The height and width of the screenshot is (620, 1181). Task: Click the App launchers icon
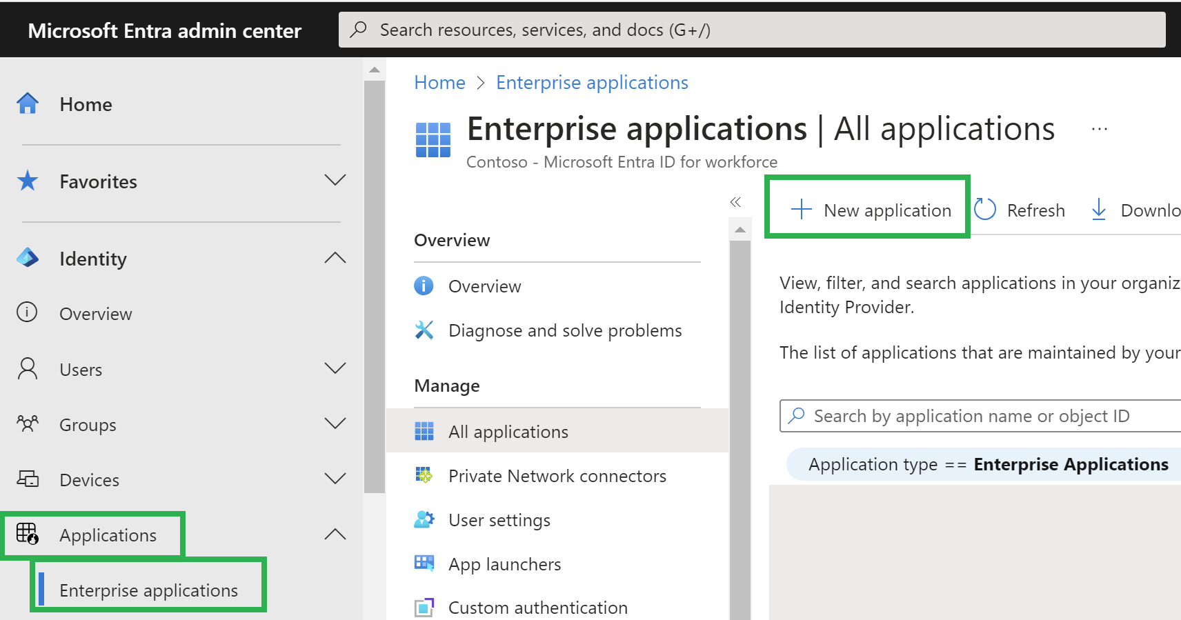click(x=424, y=563)
